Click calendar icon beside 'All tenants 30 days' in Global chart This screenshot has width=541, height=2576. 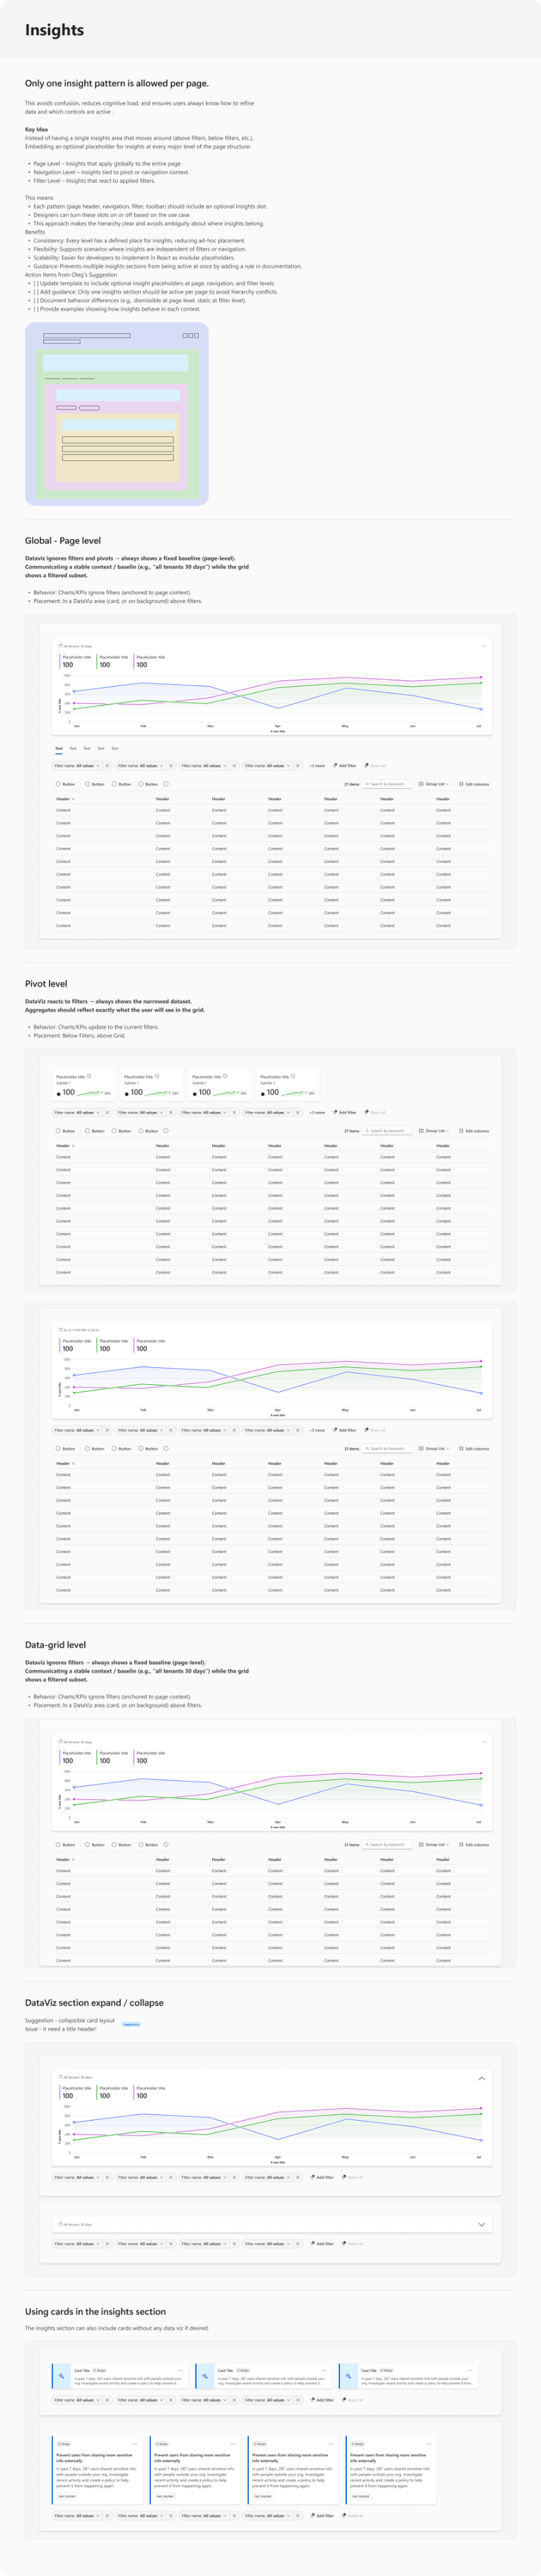click(x=60, y=646)
